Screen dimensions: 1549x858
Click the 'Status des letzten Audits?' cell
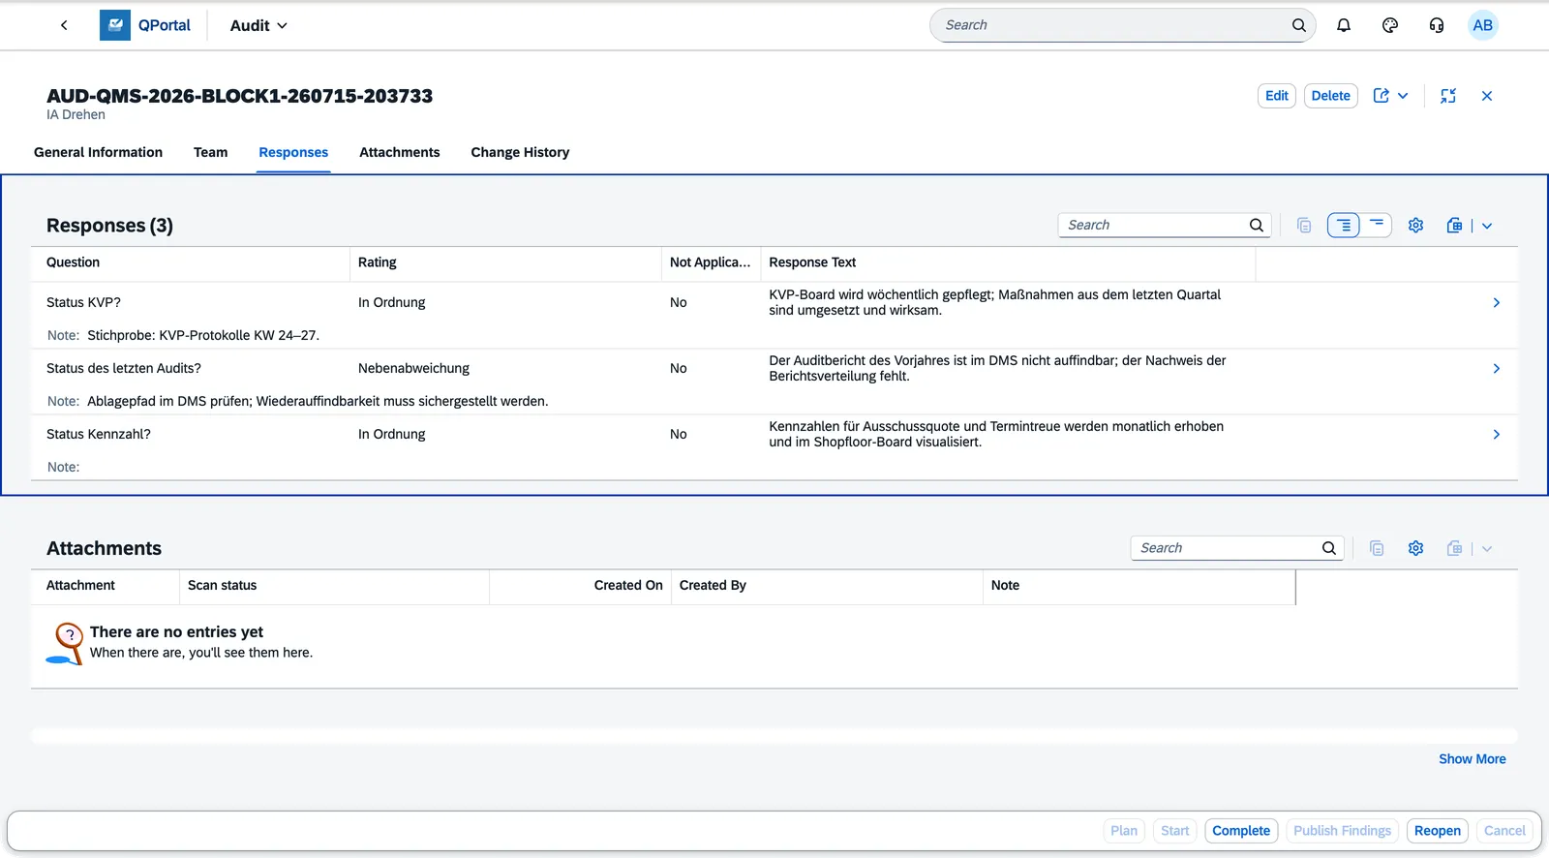coord(124,369)
